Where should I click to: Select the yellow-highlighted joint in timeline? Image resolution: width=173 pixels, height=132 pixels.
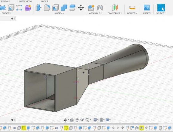(142, 128)
